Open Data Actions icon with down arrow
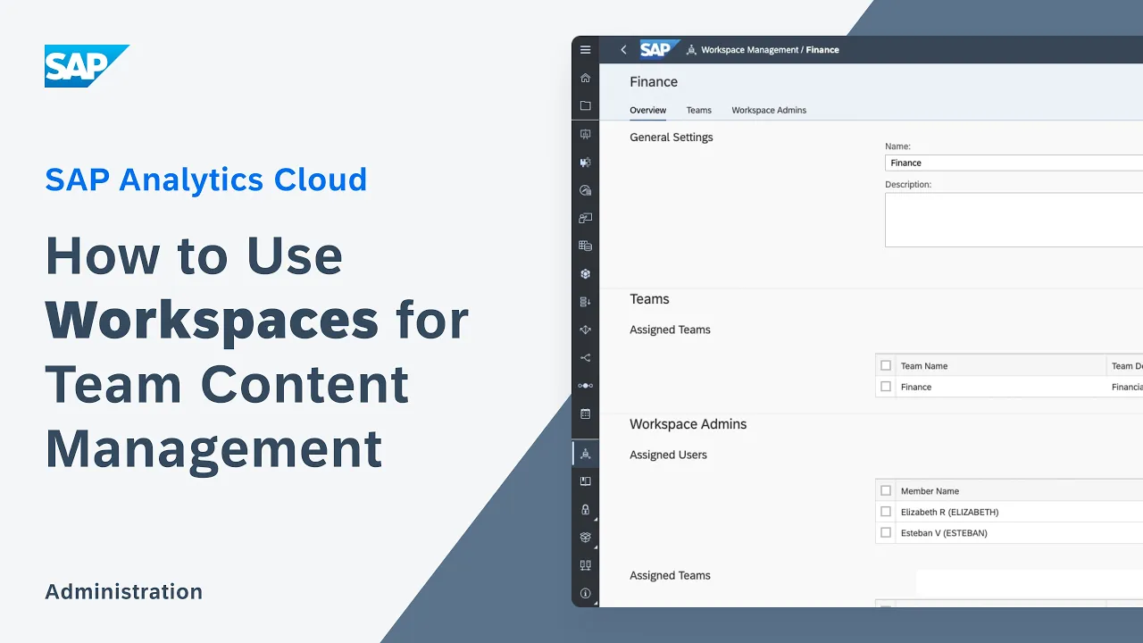Image resolution: width=1143 pixels, height=643 pixels. [586, 302]
